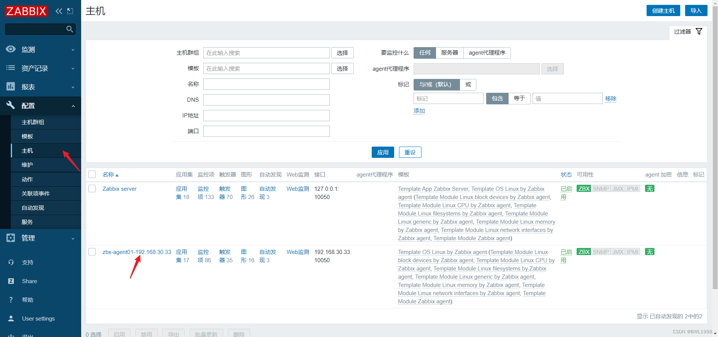
Task: Click encryption 无 badge for Zabbix server
Action: coord(650,189)
